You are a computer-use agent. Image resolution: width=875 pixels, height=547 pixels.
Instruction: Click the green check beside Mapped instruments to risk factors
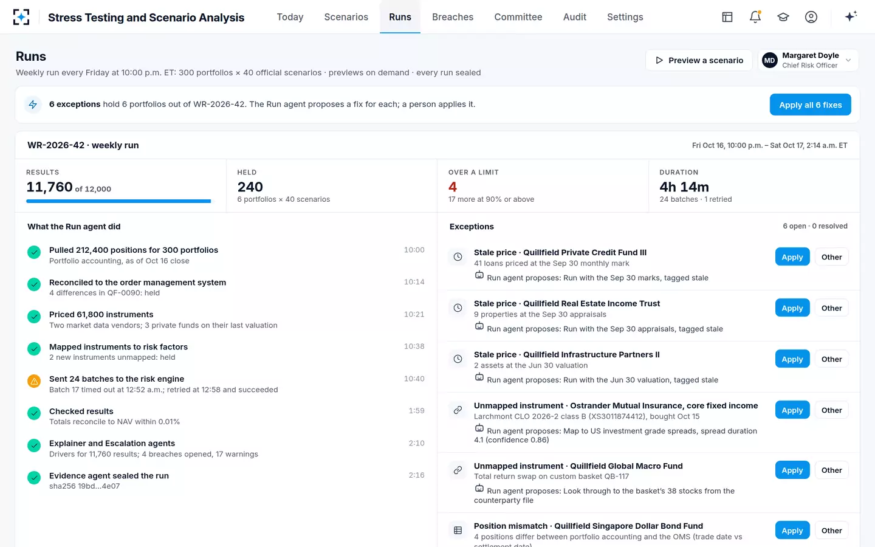[34, 349]
